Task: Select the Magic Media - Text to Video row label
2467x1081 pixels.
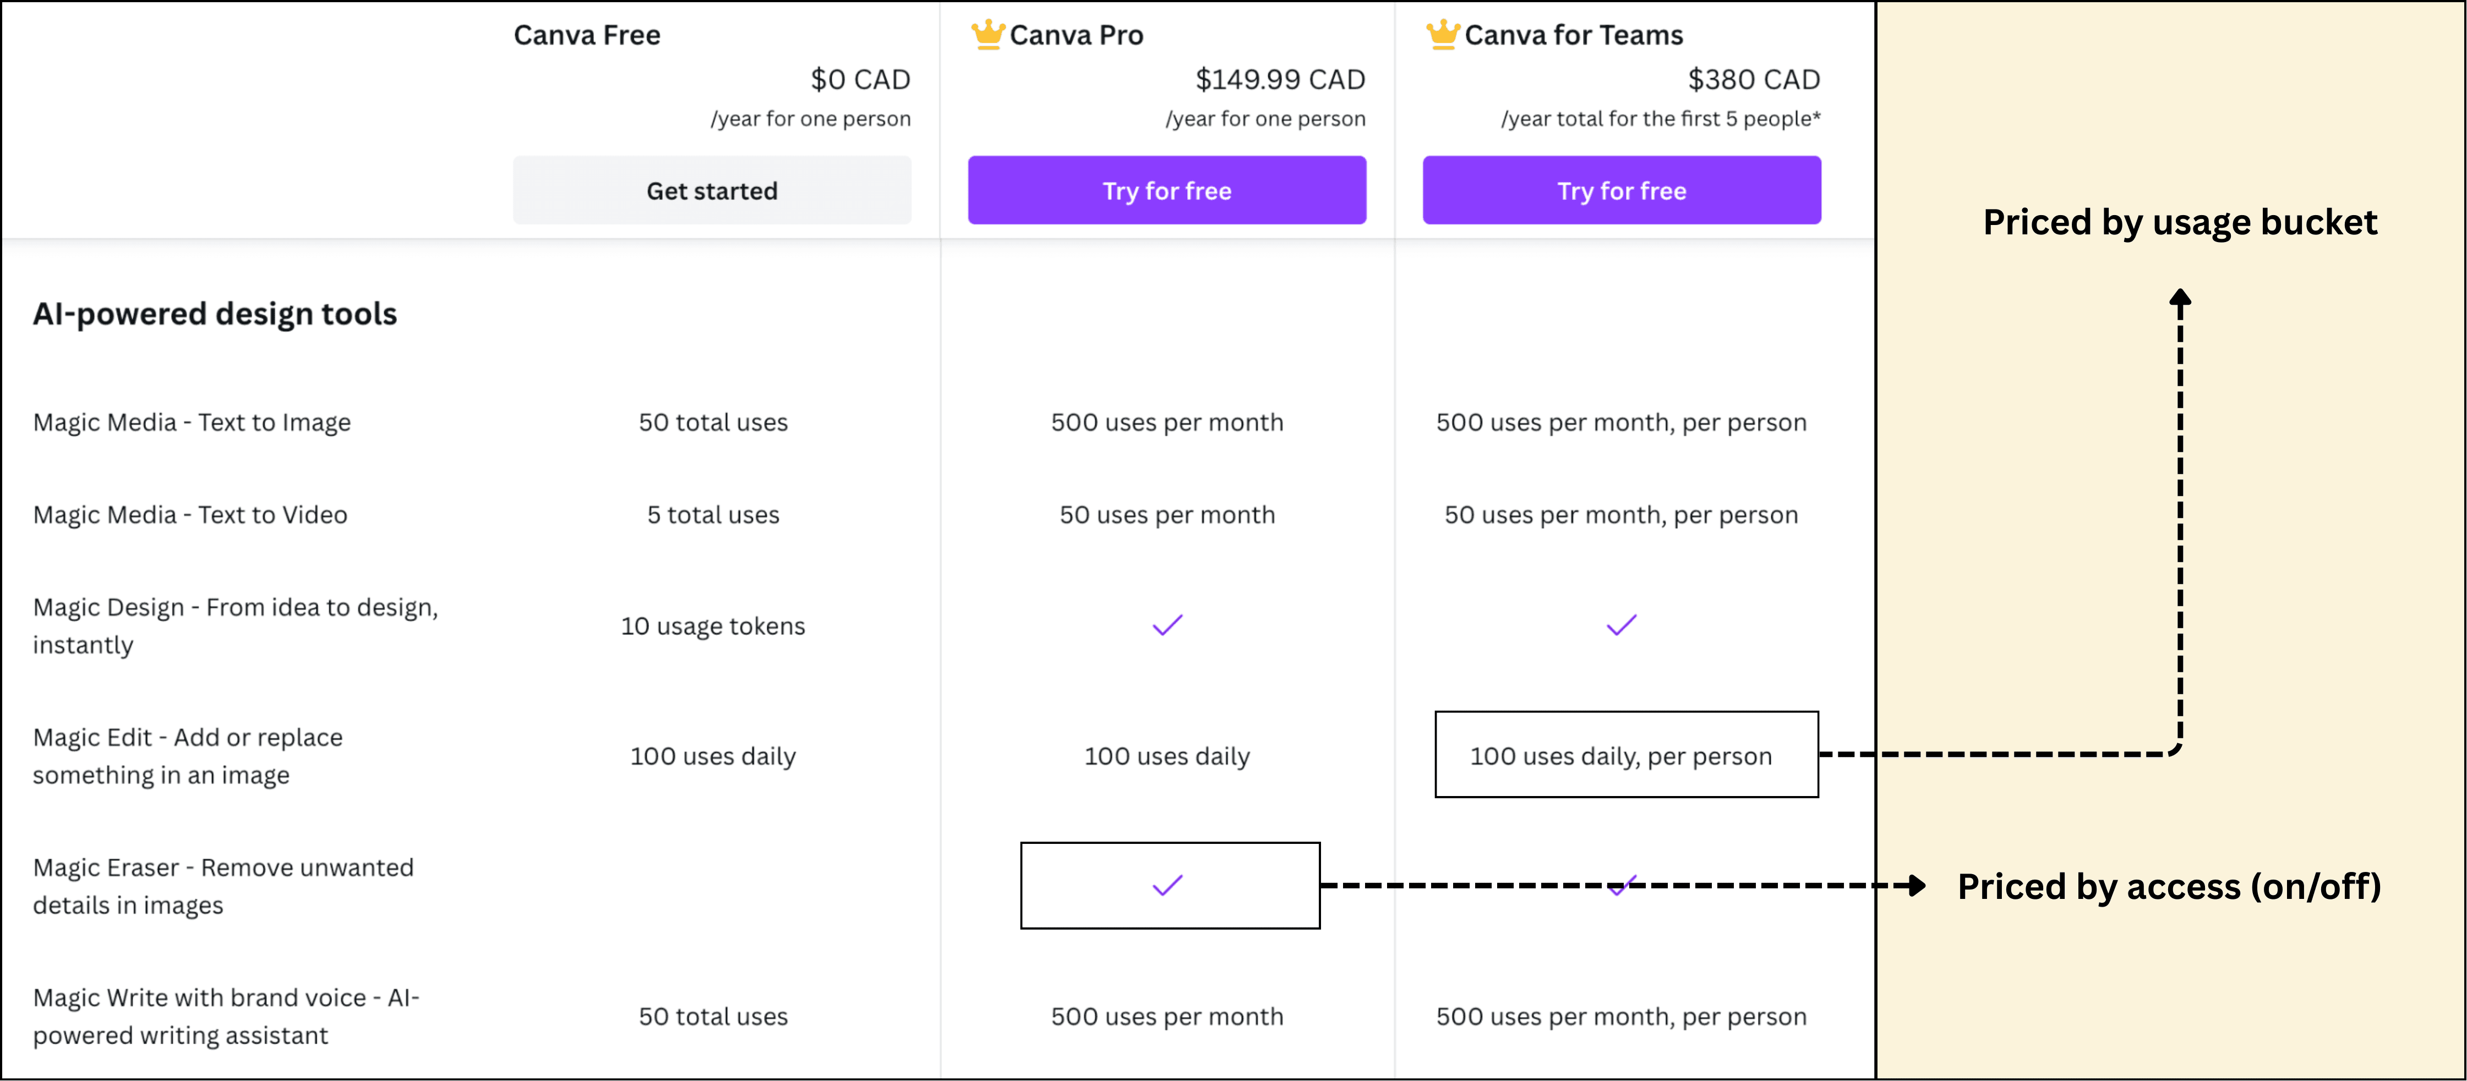Action: click(x=190, y=515)
